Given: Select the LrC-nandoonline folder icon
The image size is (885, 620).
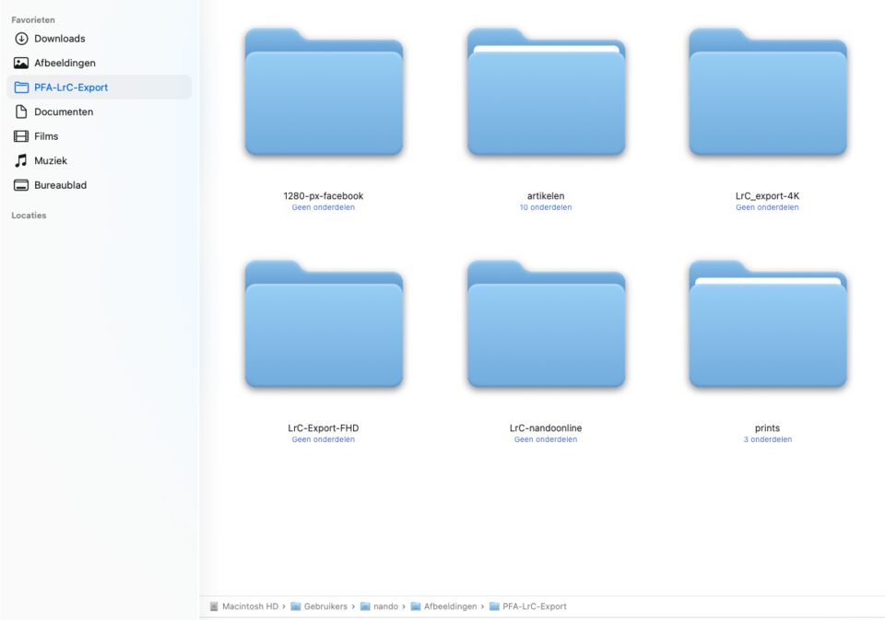Looking at the screenshot, I should [547, 324].
